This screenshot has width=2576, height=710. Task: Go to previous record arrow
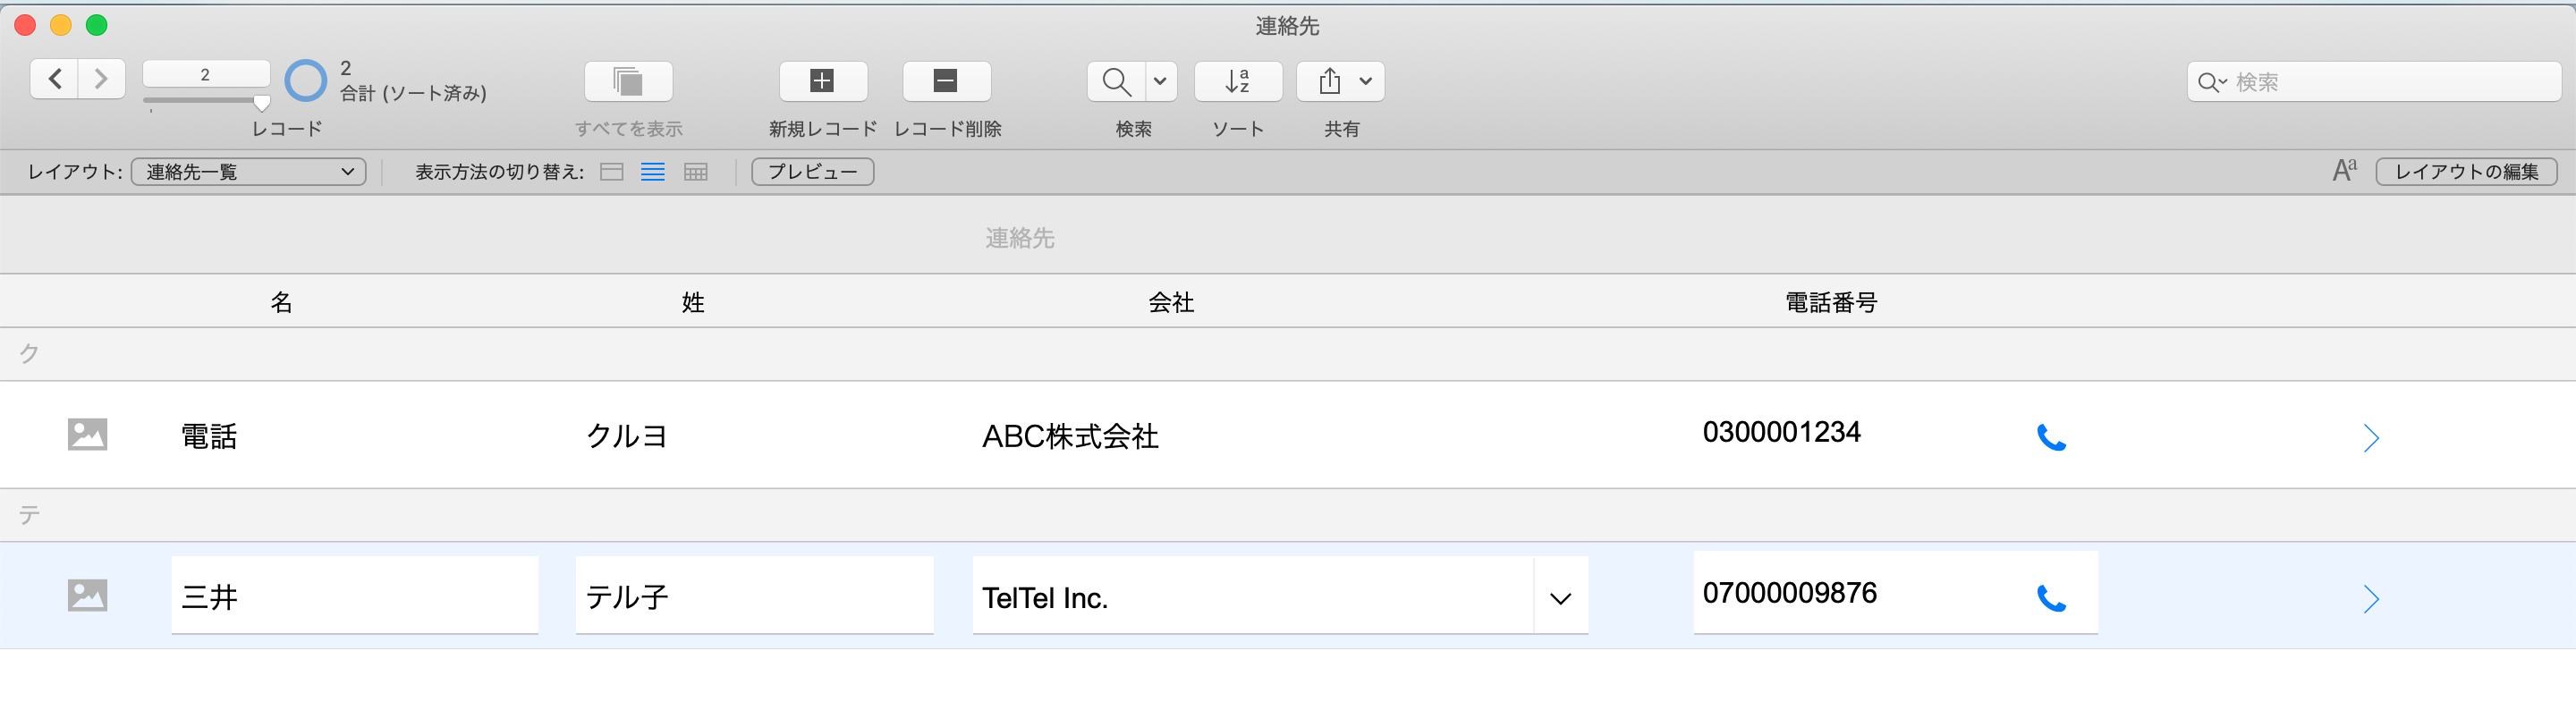pyautogui.click(x=55, y=79)
